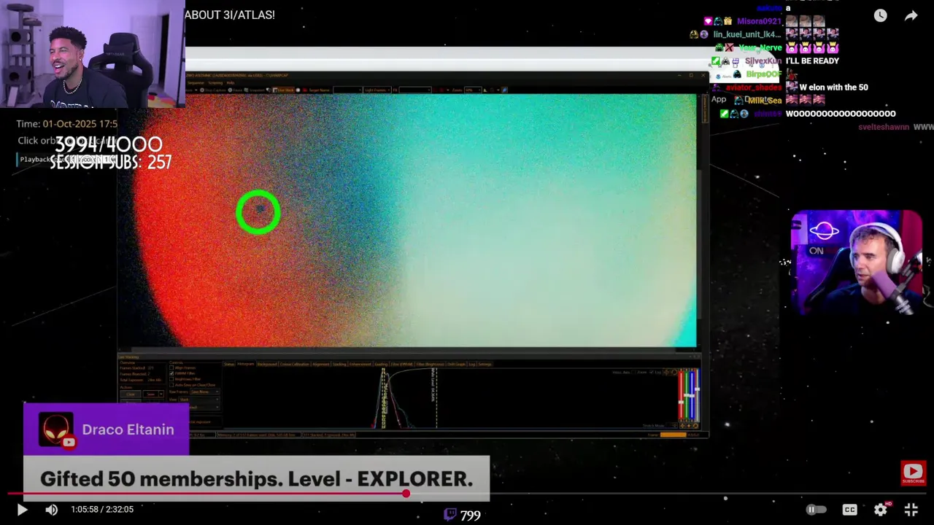Expand the arrow beside the Save button
The width and height of the screenshot is (934, 525).
coord(161,394)
